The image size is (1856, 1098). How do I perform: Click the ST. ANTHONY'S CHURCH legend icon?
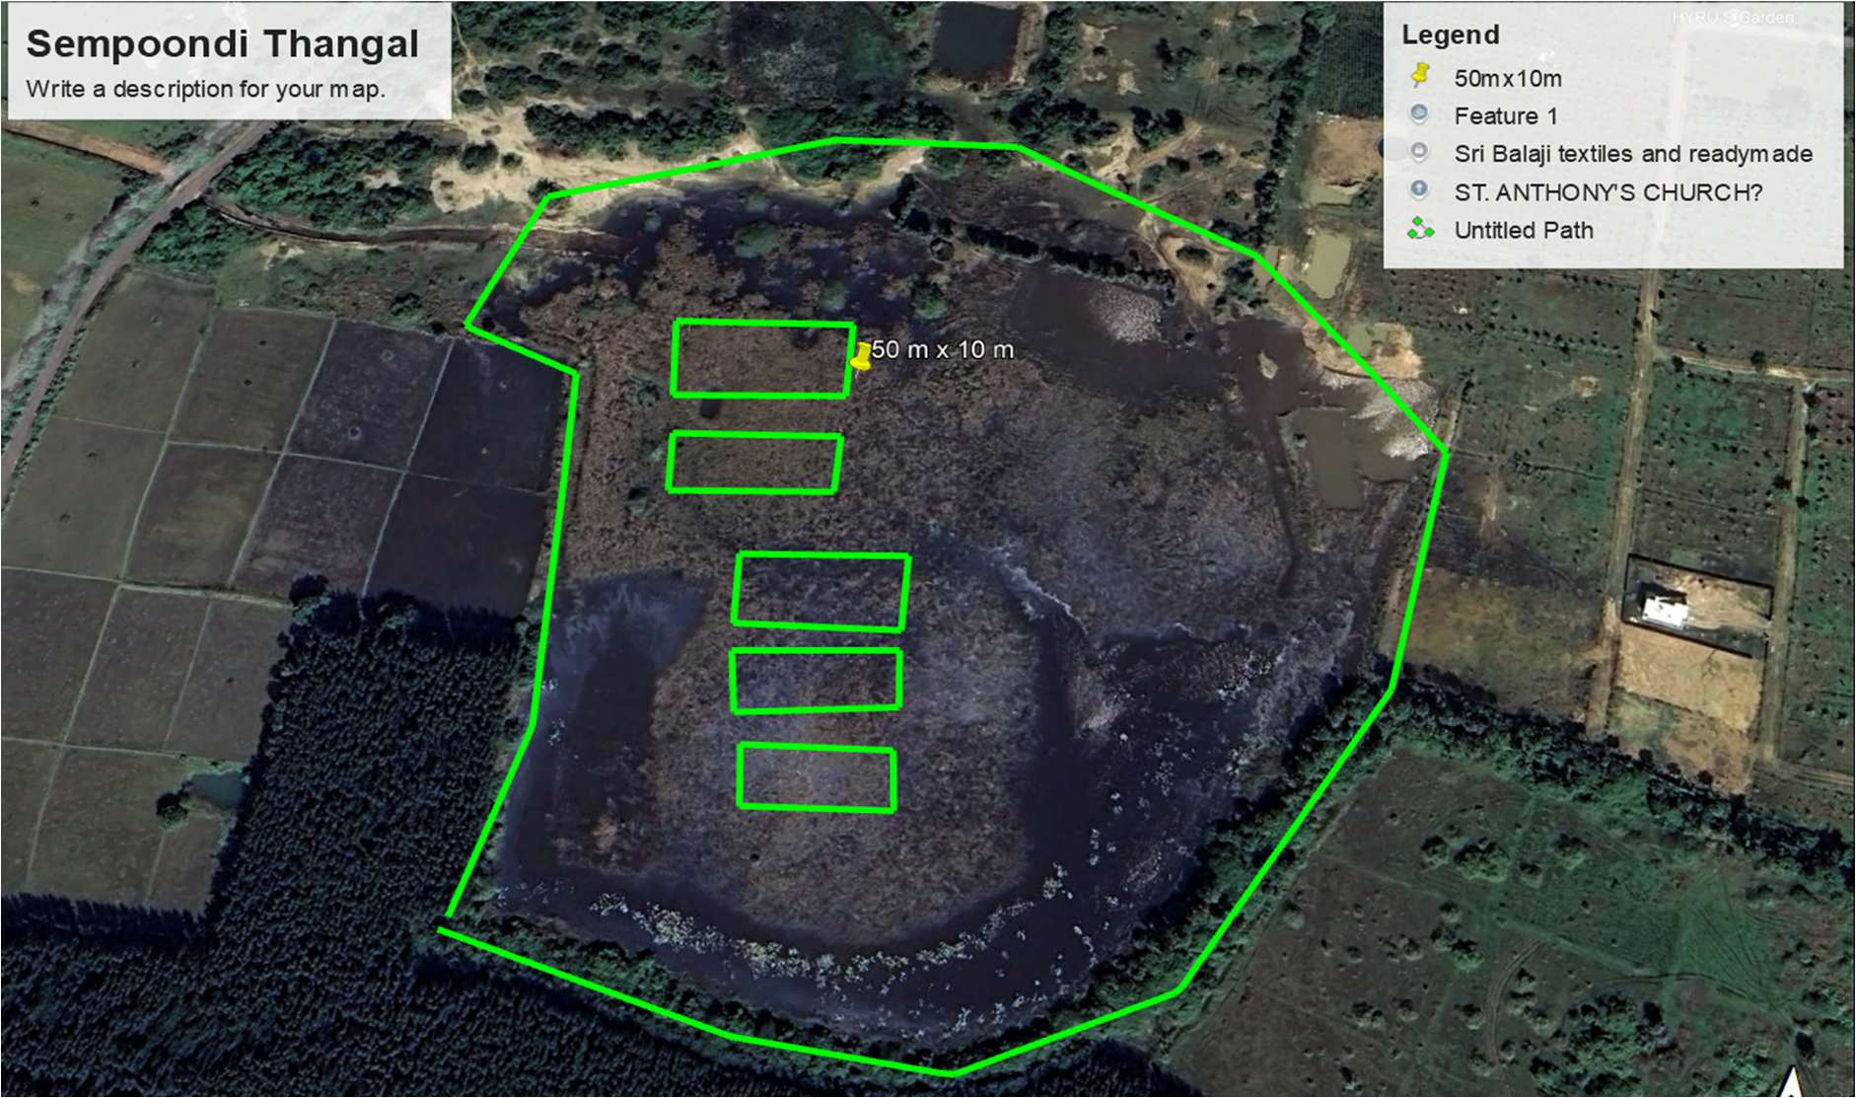pyautogui.click(x=1419, y=189)
